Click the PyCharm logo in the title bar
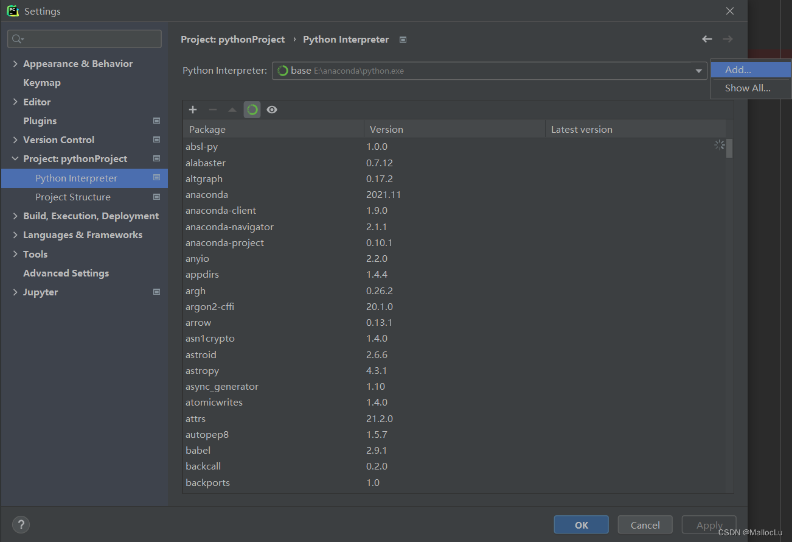The image size is (792, 542). tap(13, 11)
